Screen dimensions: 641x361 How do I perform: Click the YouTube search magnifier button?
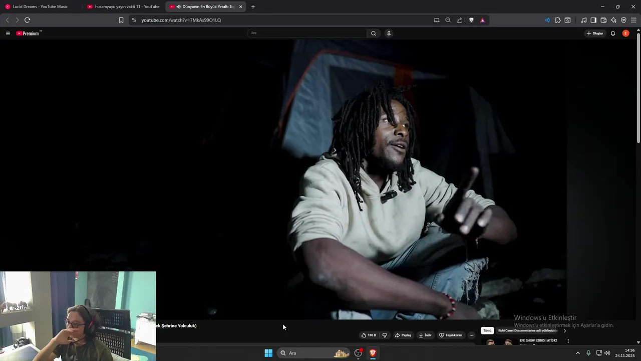(374, 34)
